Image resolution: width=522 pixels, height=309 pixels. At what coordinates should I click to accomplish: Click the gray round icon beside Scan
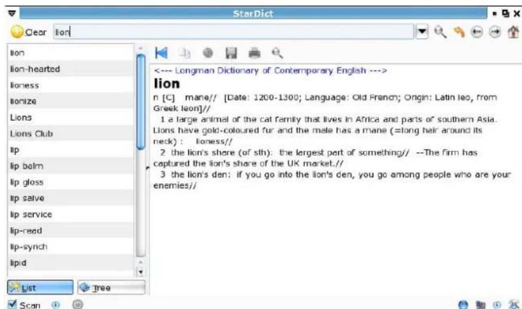(78, 304)
